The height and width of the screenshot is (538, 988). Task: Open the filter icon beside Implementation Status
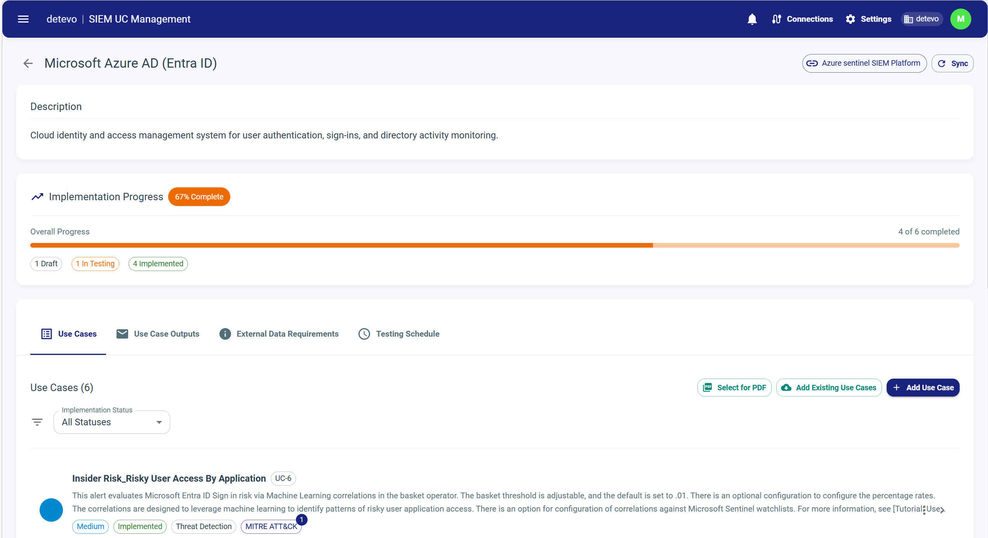[x=37, y=422]
